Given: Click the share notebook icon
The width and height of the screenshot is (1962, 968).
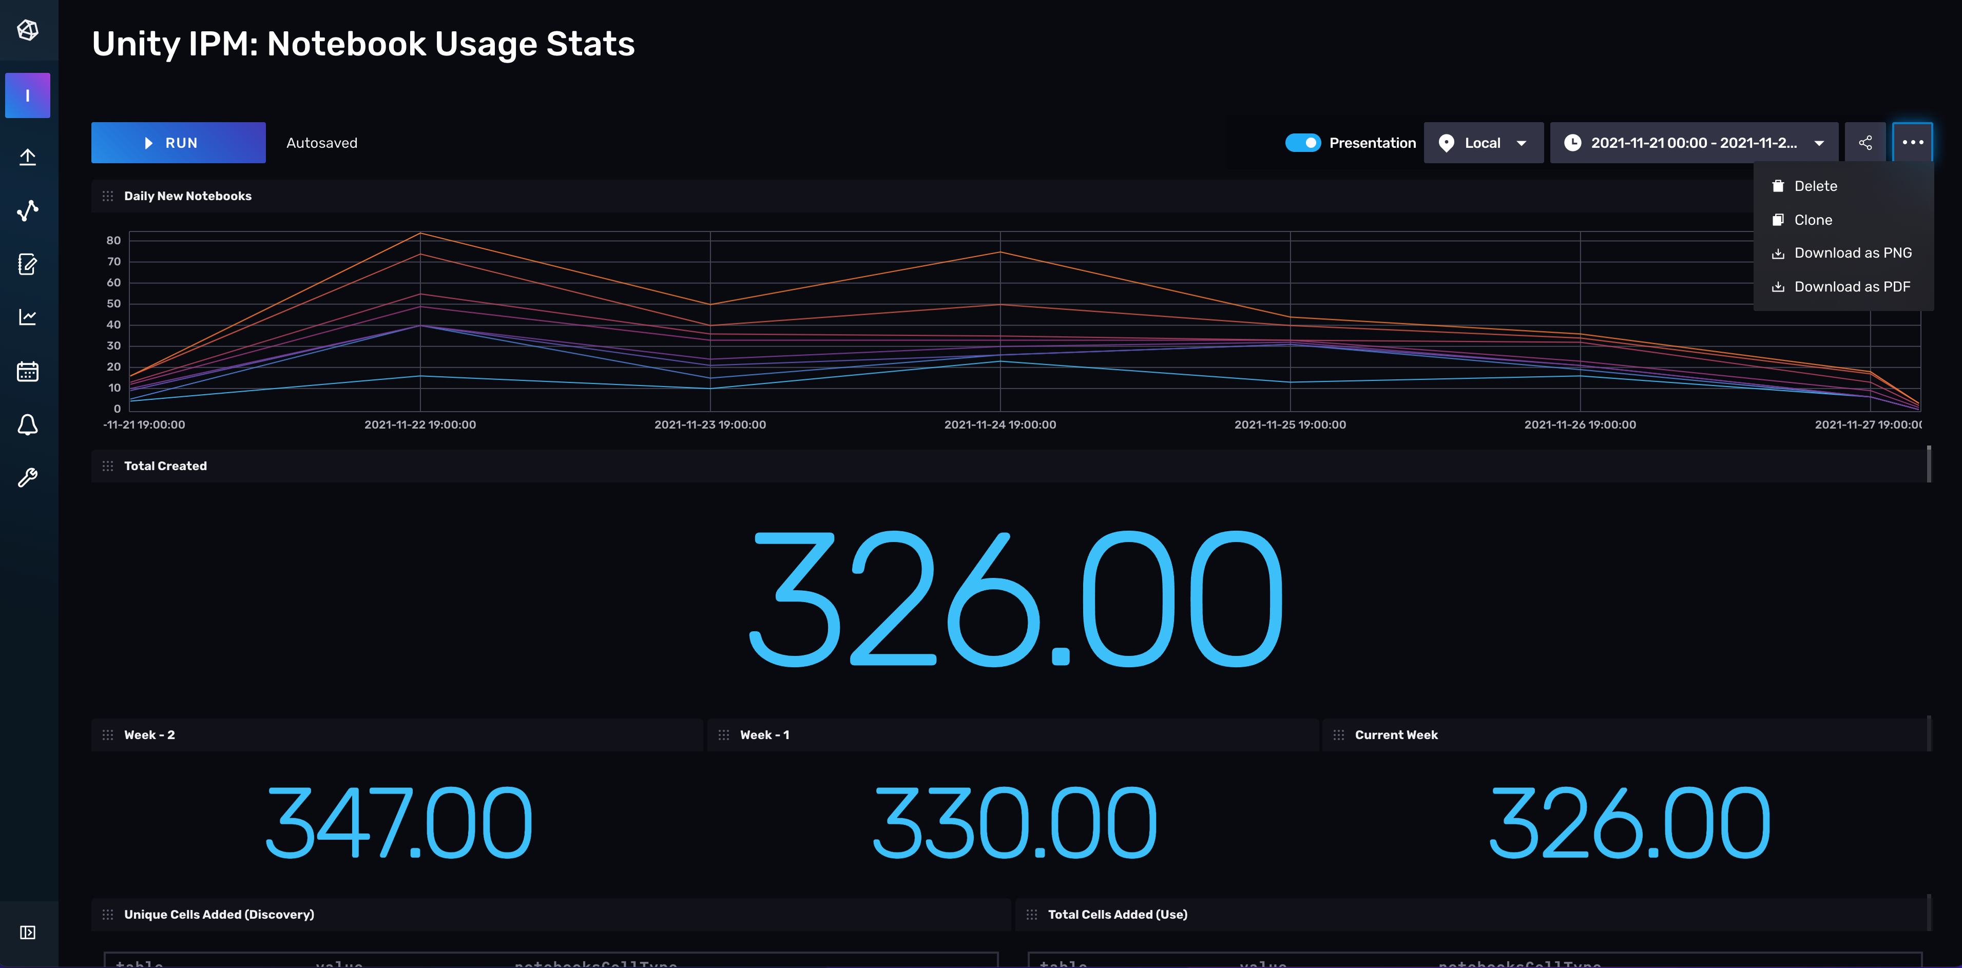Looking at the screenshot, I should pos(1864,142).
